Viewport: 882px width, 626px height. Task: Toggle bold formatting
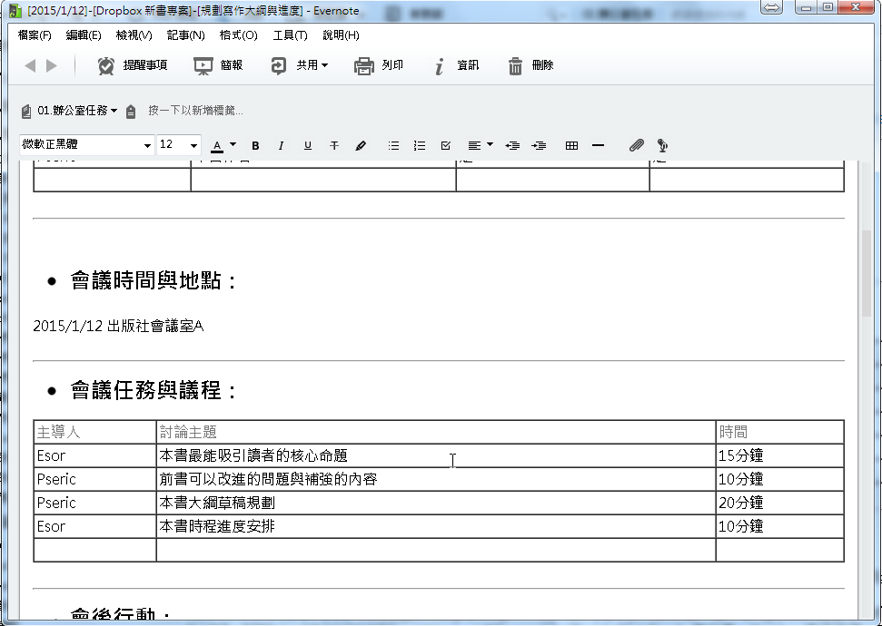[255, 145]
